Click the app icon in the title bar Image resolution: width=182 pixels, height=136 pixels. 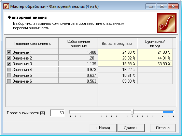tap(6, 6)
